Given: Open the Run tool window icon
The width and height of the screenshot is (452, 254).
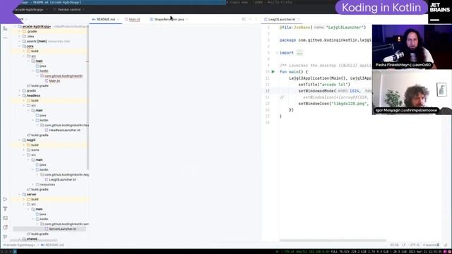Looking at the screenshot, I should [x=5, y=199].
